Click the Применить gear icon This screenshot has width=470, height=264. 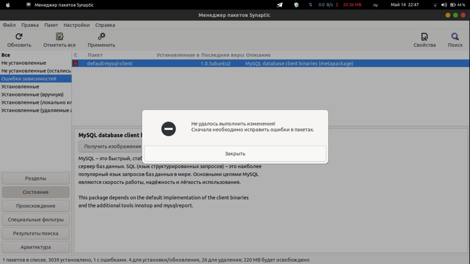[101, 36]
